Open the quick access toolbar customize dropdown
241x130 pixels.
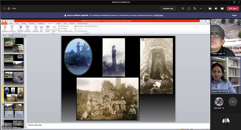point(13,21)
